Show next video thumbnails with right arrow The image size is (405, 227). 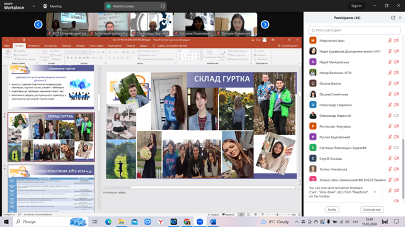click(x=265, y=25)
